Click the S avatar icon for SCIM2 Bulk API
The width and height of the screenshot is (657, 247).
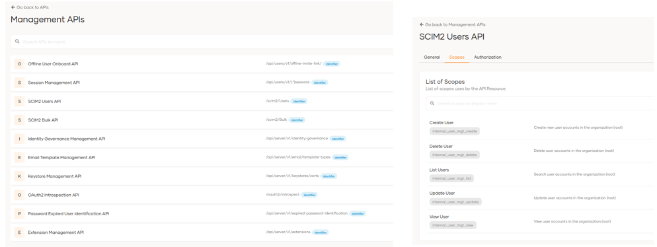point(19,120)
